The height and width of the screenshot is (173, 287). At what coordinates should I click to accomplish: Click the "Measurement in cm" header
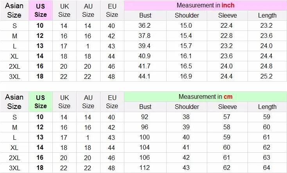point(205,96)
